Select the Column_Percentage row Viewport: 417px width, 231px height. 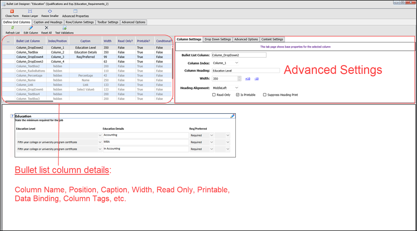87,76
